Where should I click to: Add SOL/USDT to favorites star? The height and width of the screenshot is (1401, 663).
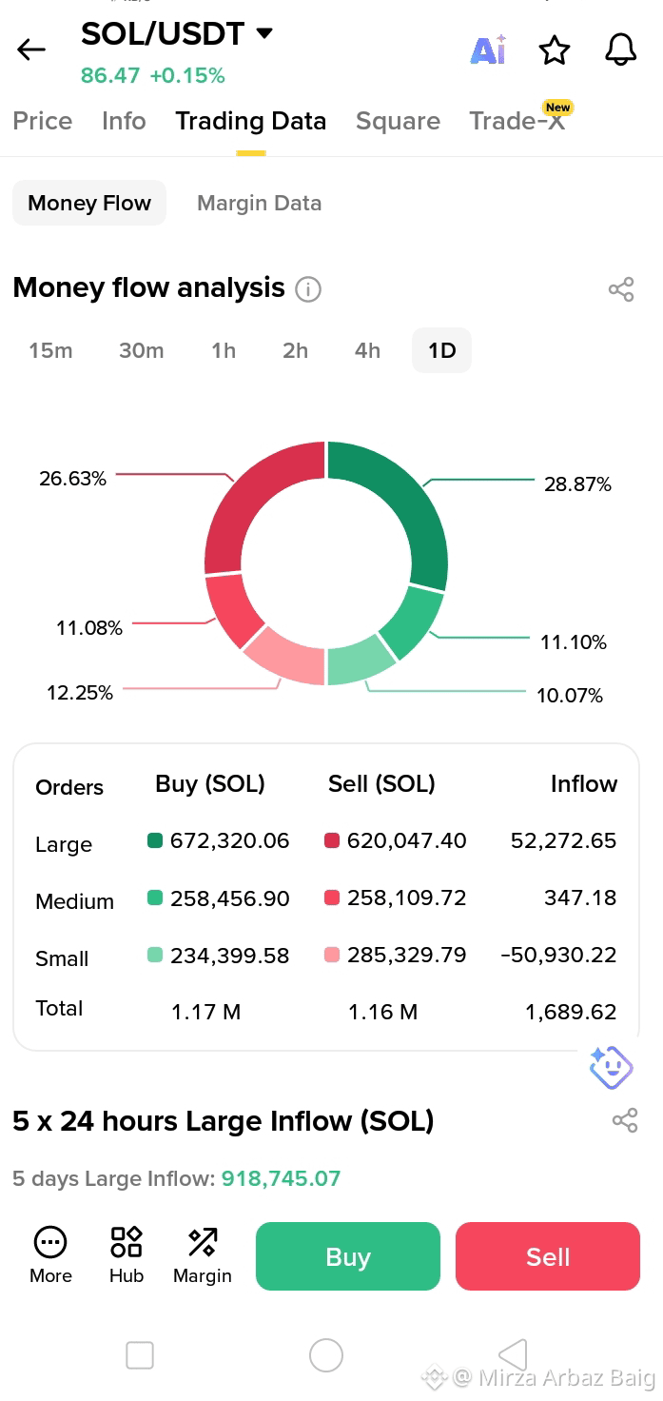click(555, 49)
